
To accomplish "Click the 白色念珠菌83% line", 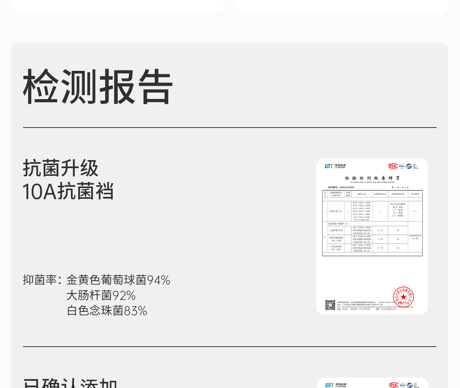I will point(107,310).
